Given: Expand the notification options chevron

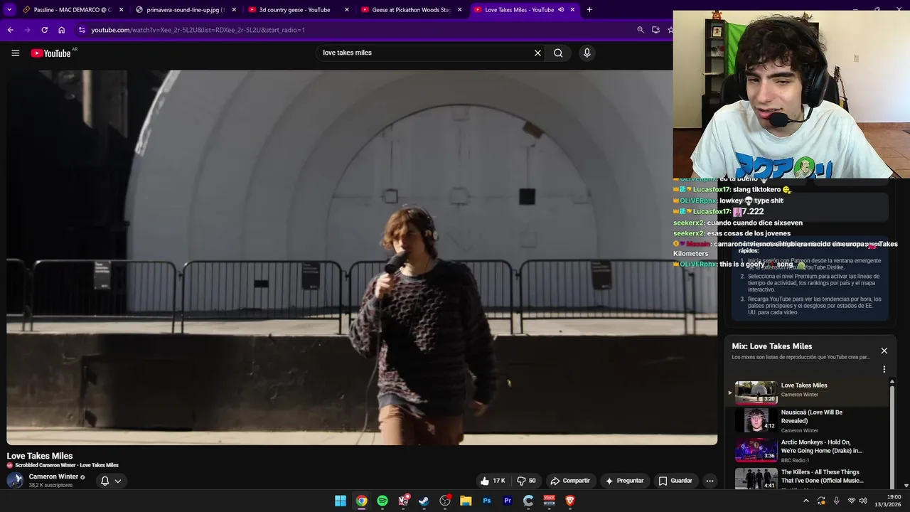Looking at the screenshot, I should 118,481.
